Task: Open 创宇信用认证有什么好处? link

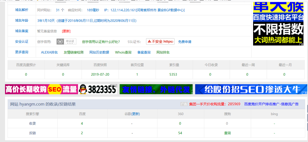Action: [x=101, y=42]
